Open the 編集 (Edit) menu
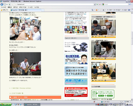 [10, 7]
